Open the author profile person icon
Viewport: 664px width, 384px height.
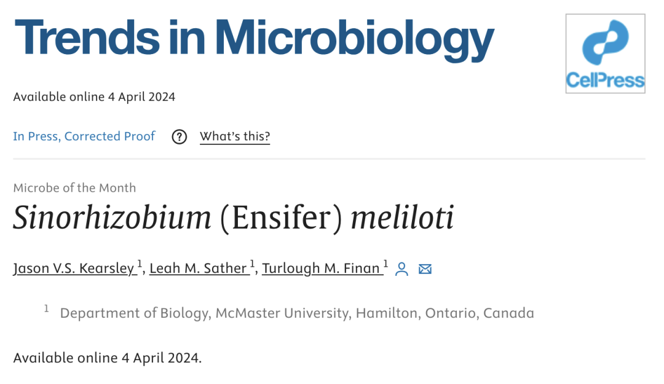tap(401, 269)
